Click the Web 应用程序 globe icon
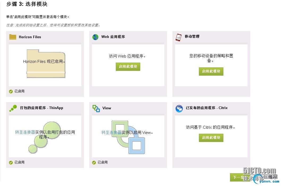The image size is (281, 186). (x=95, y=37)
